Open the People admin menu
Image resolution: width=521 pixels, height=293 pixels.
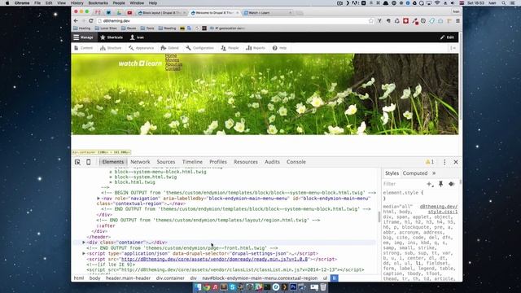pos(230,48)
